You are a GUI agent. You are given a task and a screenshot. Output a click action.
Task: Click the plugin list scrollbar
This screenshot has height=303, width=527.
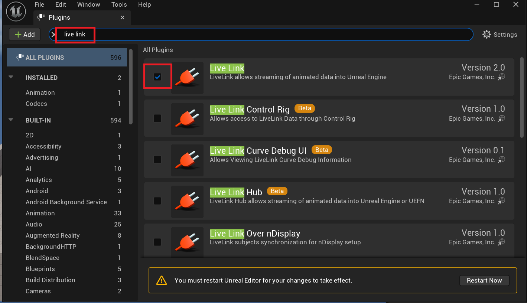click(521, 97)
